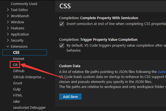Toggle Trigger Property Value Completion checkbox
The height and width of the screenshot is (111, 166).
[x=62, y=46]
